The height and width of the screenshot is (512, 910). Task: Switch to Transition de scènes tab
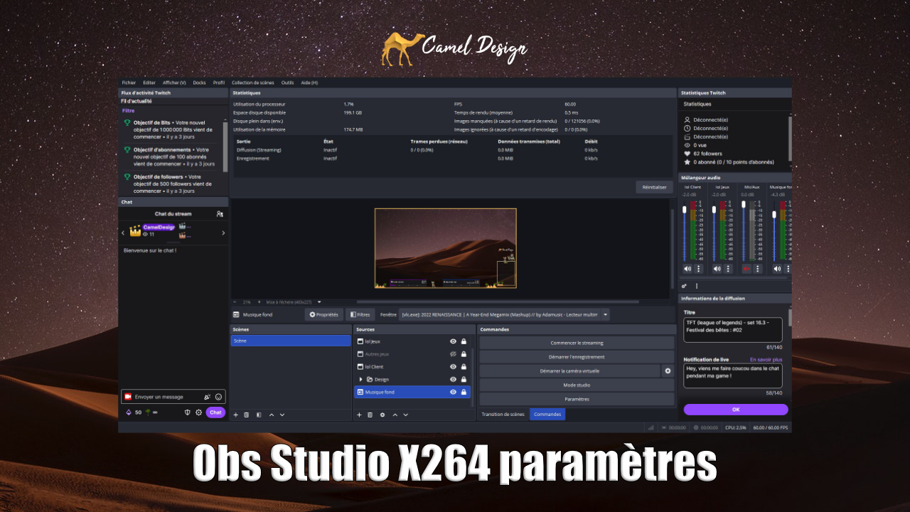point(503,414)
